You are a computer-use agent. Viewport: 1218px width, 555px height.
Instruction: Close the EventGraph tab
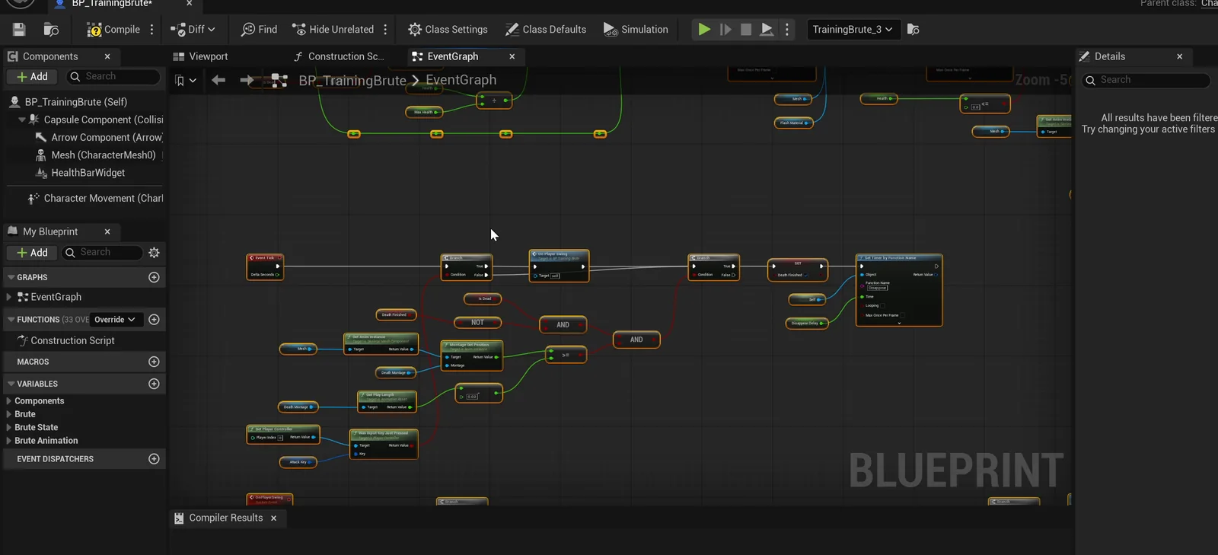[512, 56]
